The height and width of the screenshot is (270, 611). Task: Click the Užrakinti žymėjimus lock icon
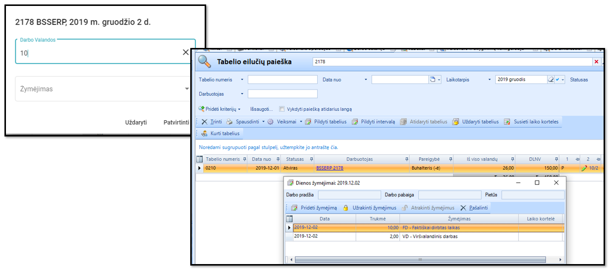(x=346, y=208)
